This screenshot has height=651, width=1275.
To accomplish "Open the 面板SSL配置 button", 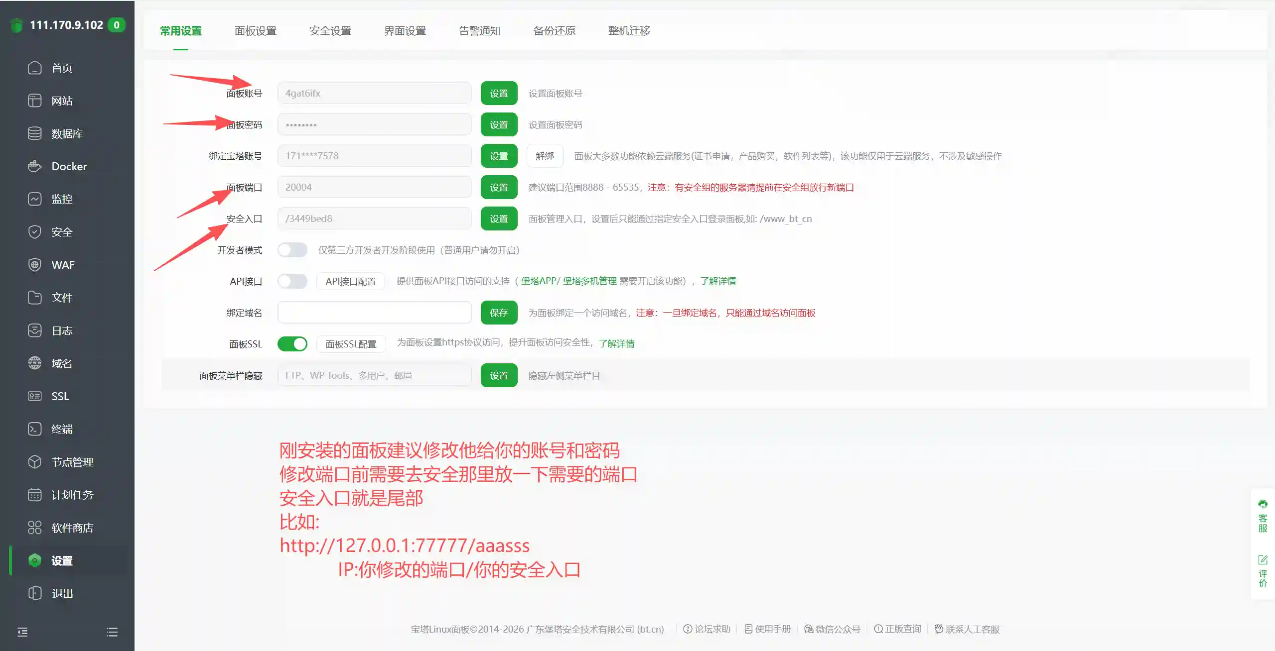I will pos(351,344).
